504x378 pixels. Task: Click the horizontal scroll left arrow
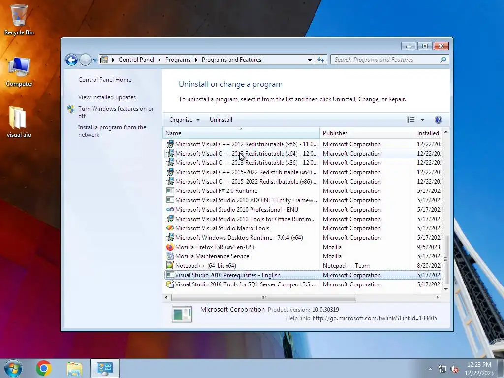click(x=166, y=297)
